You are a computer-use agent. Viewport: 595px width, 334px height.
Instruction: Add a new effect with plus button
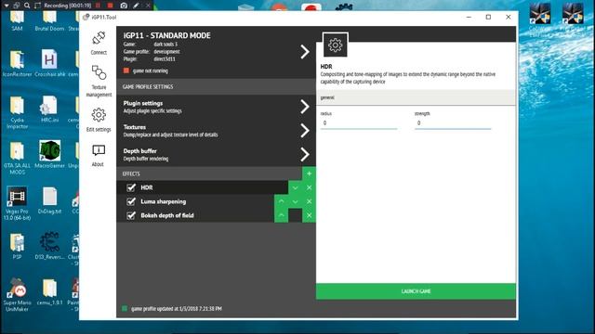pos(309,173)
